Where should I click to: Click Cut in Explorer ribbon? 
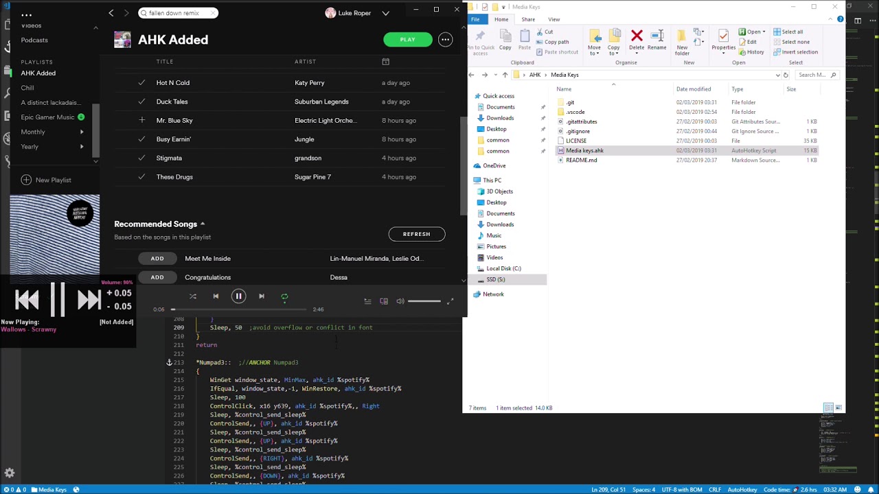544,32
